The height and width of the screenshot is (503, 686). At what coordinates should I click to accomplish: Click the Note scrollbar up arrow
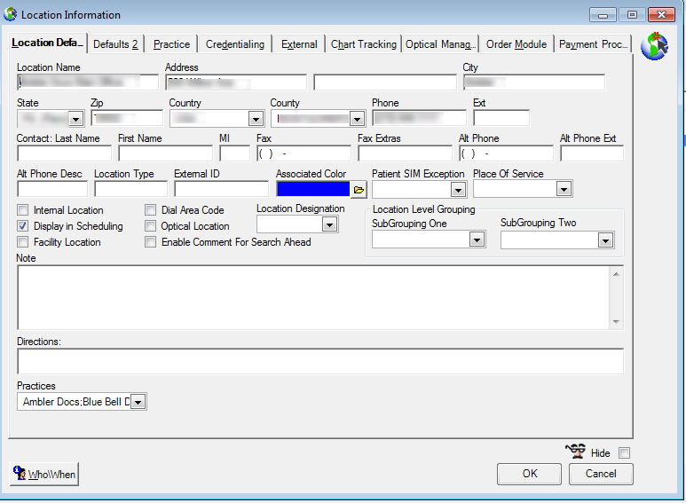[616, 274]
